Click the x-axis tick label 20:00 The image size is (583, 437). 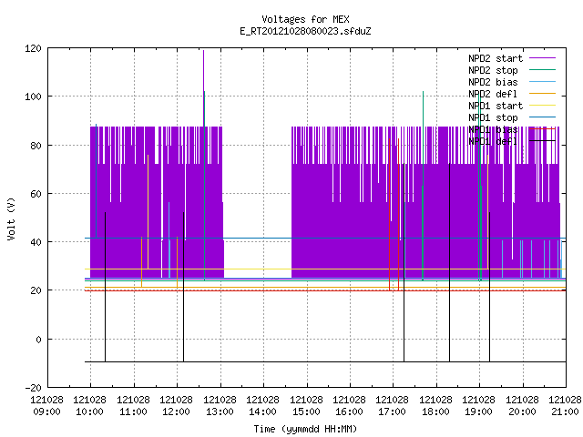[x=522, y=412]
